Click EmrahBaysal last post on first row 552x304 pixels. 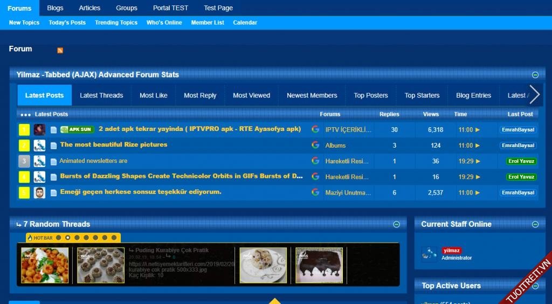[x=517, y=130]
